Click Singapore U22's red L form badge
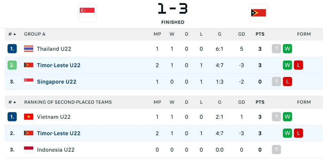 [287, 82]
